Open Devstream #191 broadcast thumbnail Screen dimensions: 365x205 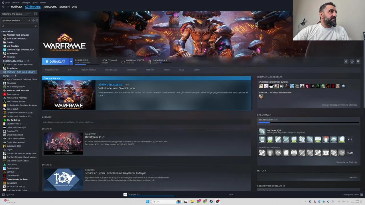[63, 143]
